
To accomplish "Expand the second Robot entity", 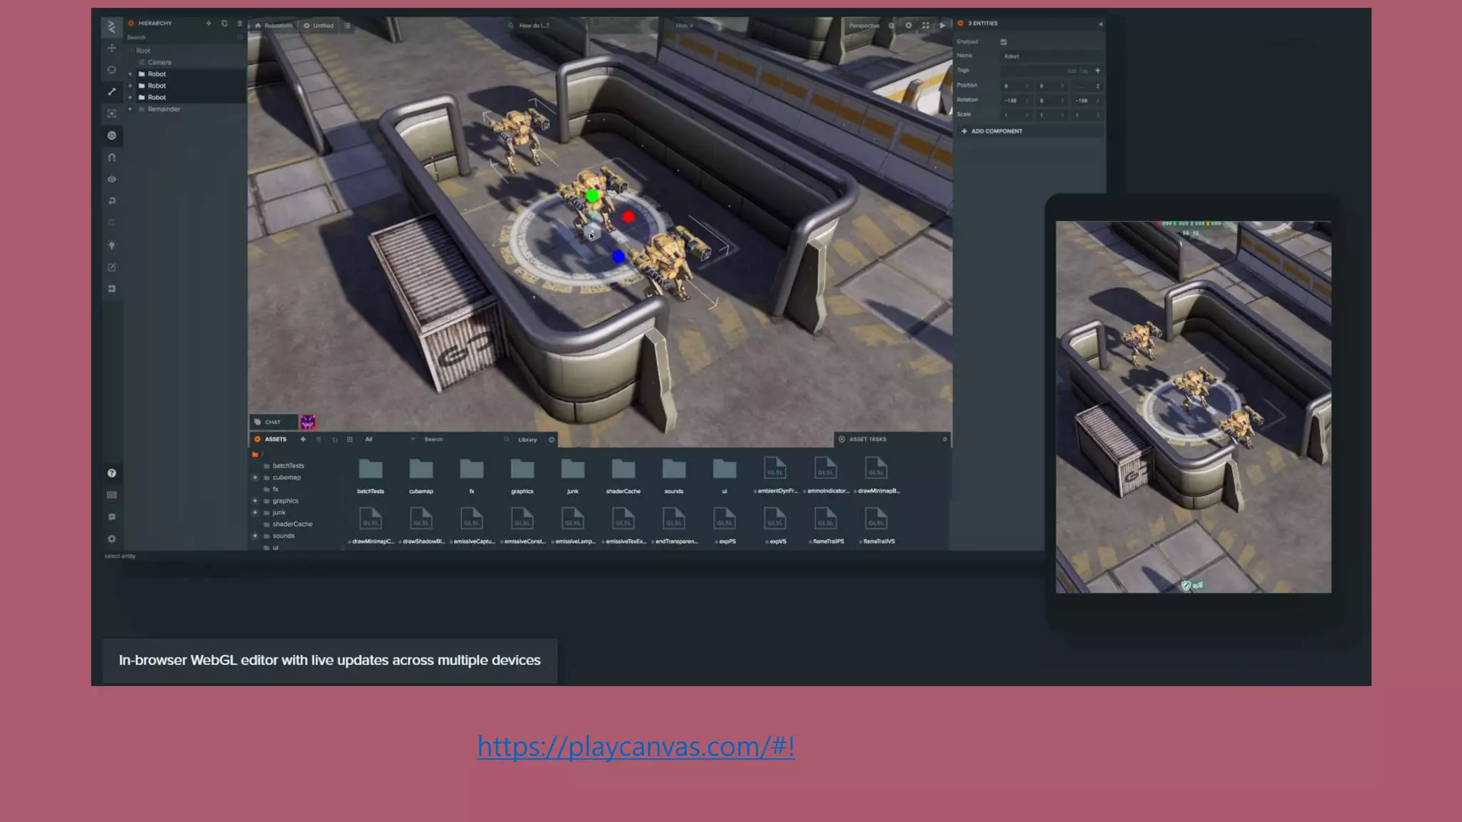I will pos(130,86).
